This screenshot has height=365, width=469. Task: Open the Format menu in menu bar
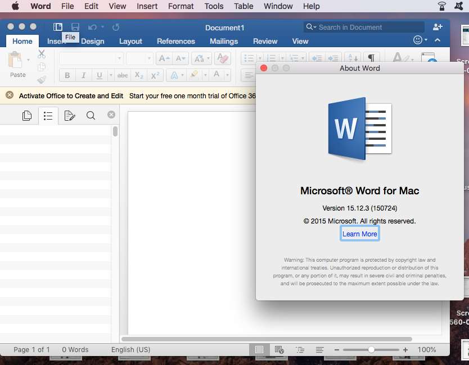click(181, 6)
